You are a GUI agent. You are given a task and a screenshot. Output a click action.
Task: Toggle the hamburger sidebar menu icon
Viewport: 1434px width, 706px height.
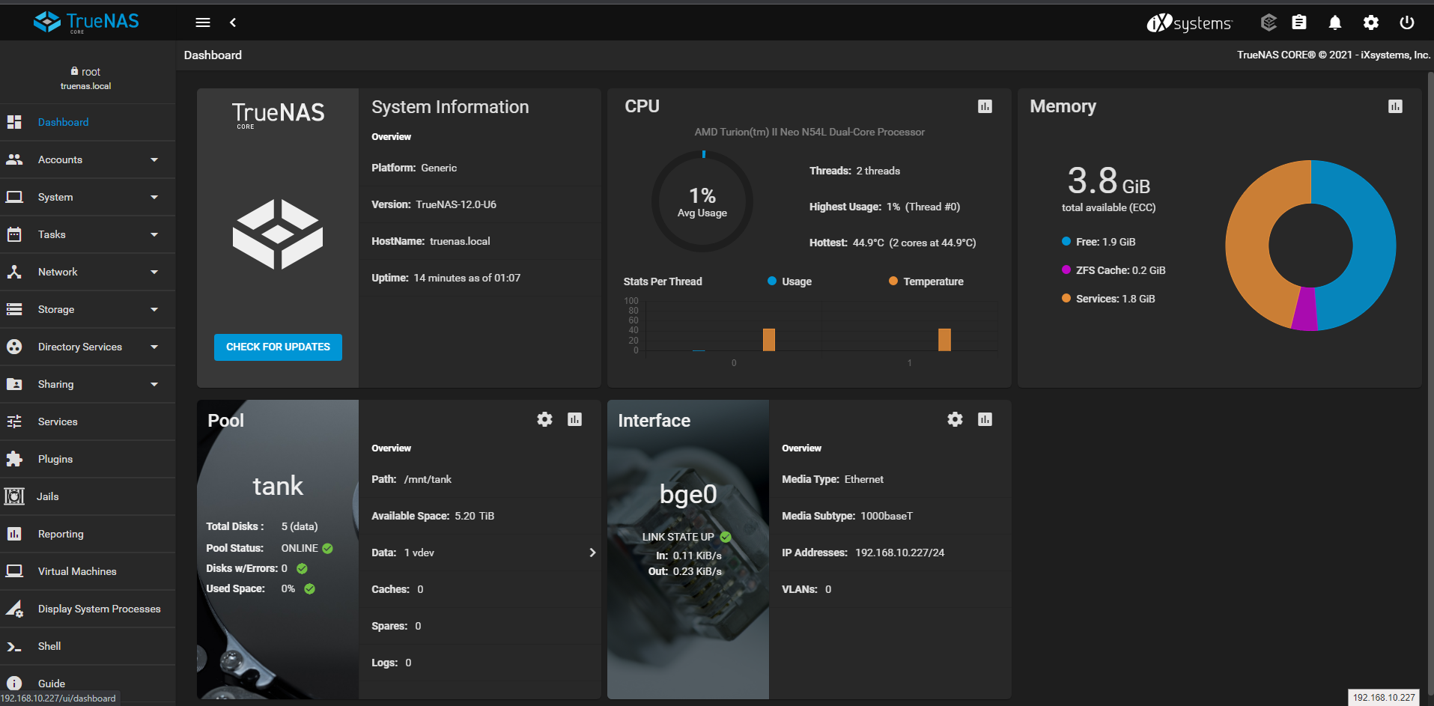point(203,22)
